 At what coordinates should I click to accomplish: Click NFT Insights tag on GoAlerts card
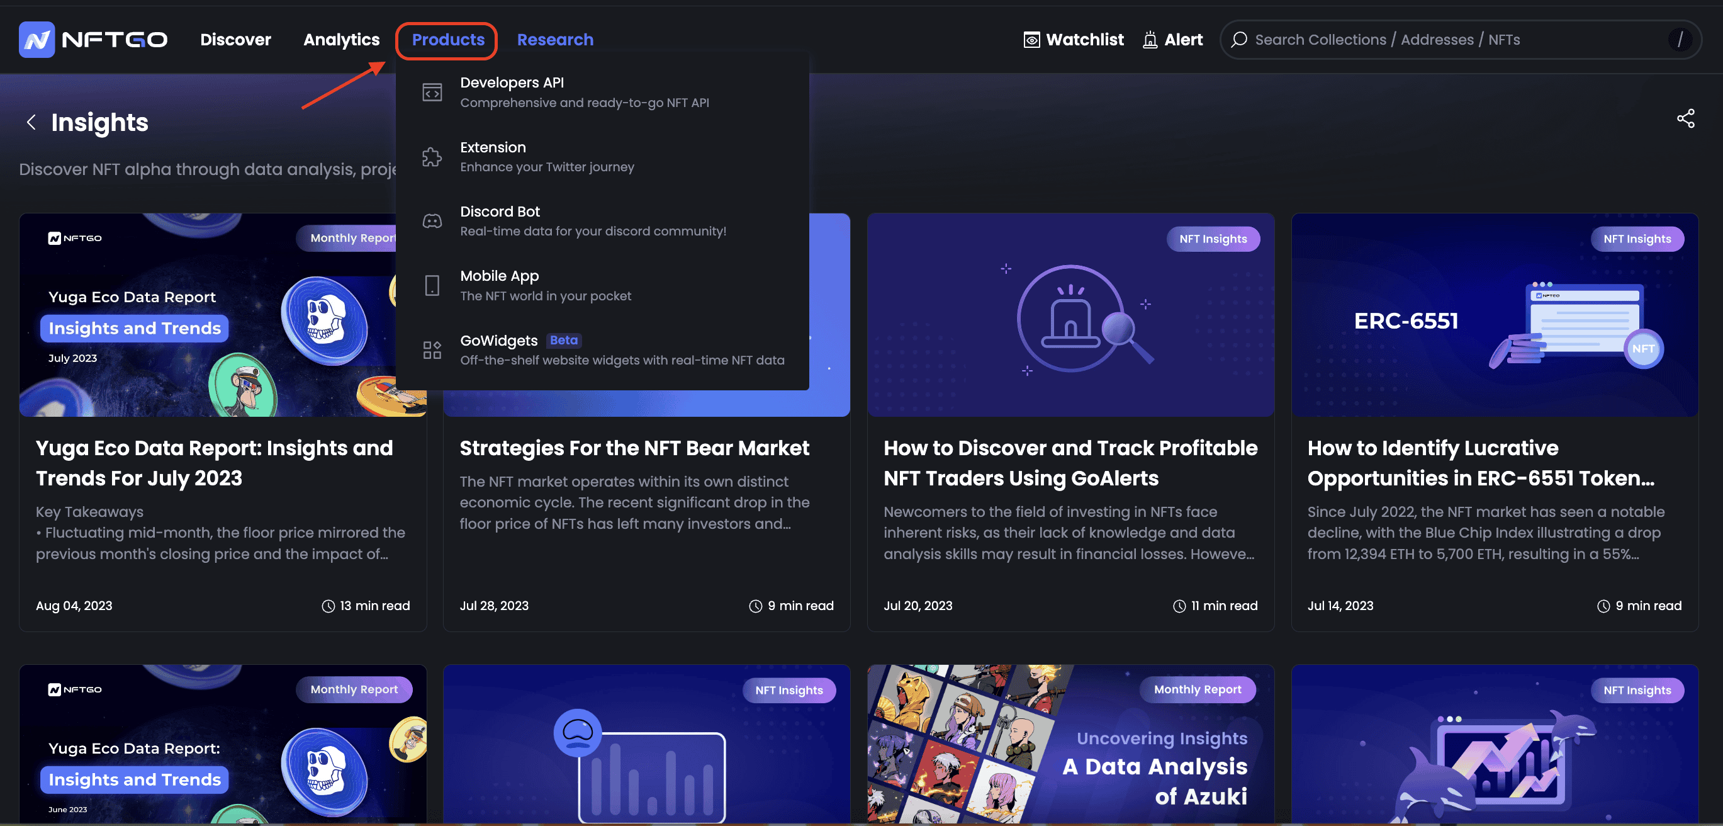coord(1213,239)
